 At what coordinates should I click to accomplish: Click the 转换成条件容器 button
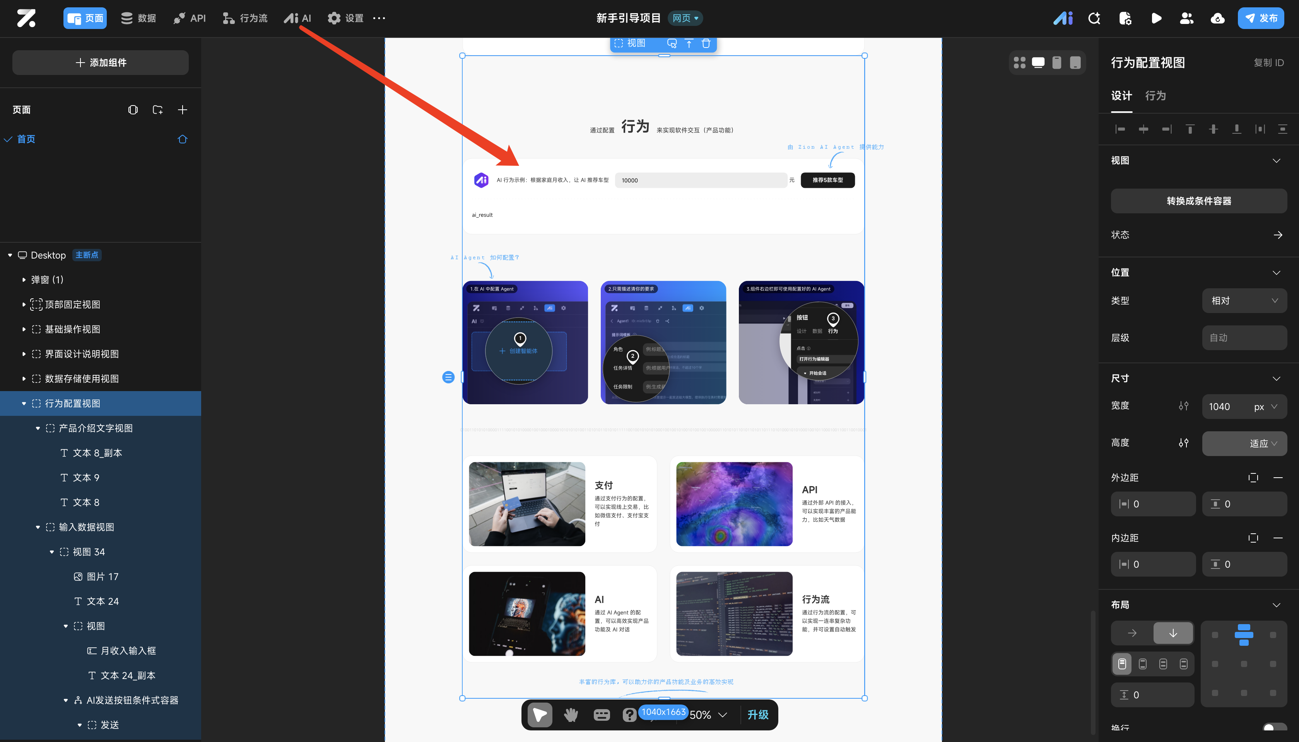[x=1198, y=201]
